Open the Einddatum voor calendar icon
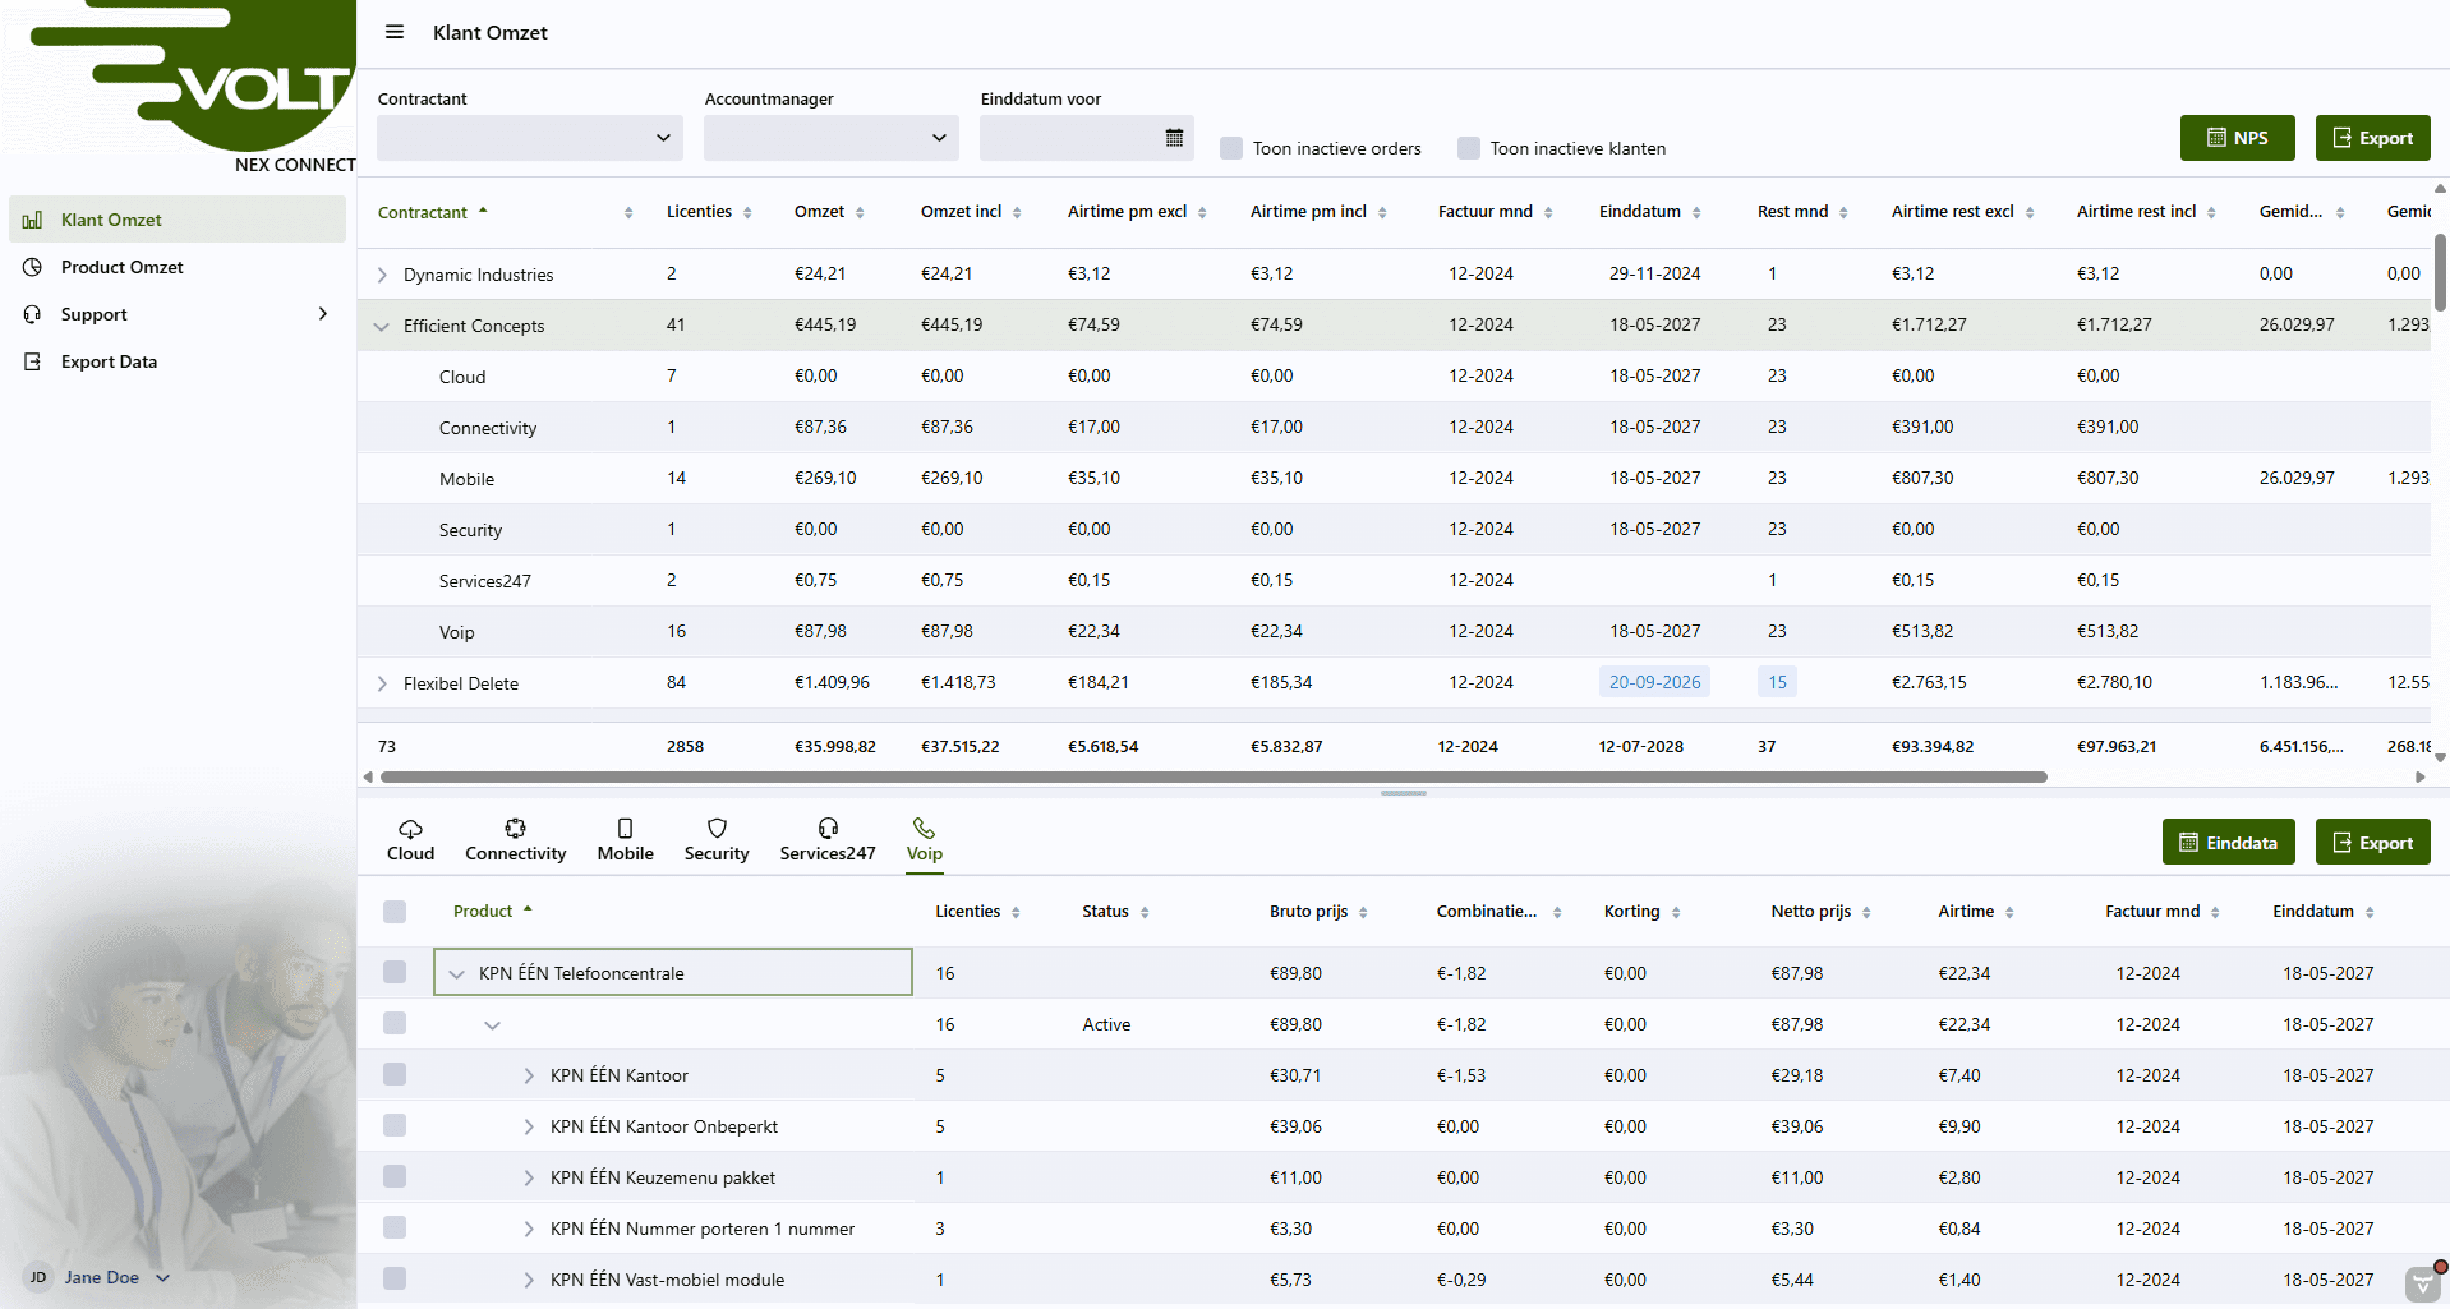 [x=1174, y=138]
